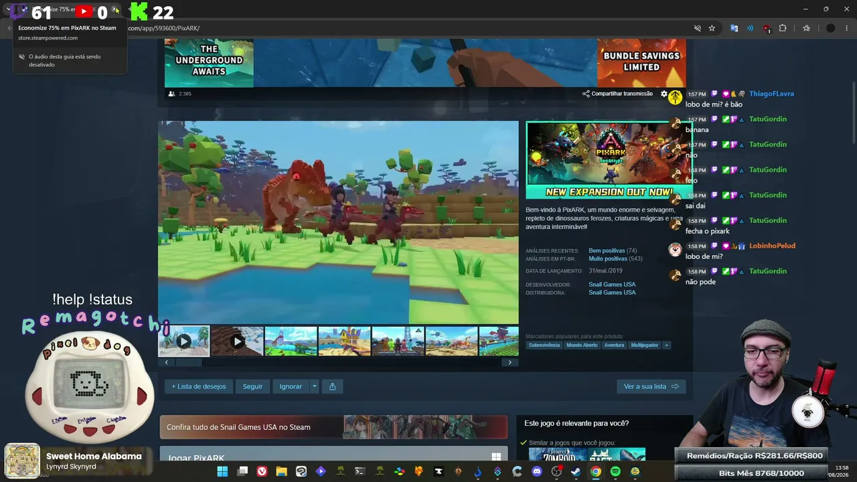Open the Diablo icon on the taskbar
The height and width of the screenshot is (482, 857).
coord(458,471)
